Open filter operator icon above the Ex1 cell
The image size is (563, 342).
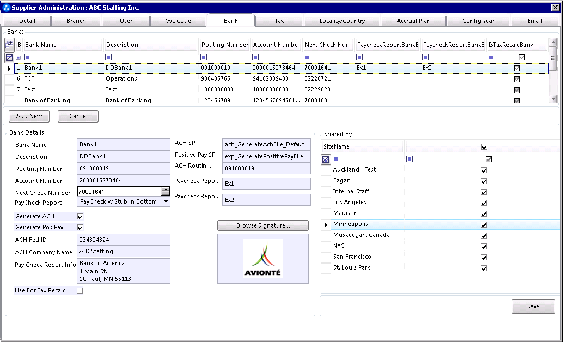click(x=359, y=57)
